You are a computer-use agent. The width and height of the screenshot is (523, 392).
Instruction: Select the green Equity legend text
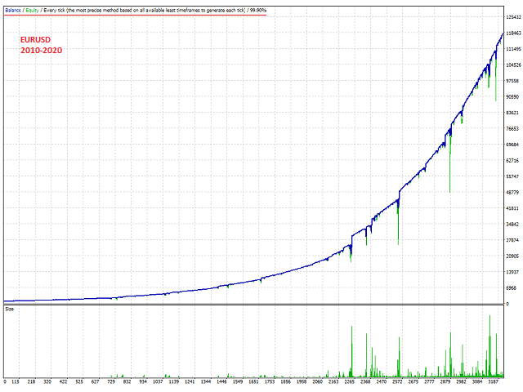click(x=34, y=10)
